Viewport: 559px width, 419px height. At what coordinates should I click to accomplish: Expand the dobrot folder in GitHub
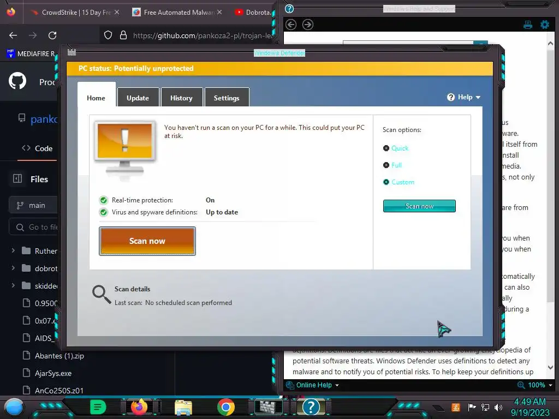[x=13, y=268]
